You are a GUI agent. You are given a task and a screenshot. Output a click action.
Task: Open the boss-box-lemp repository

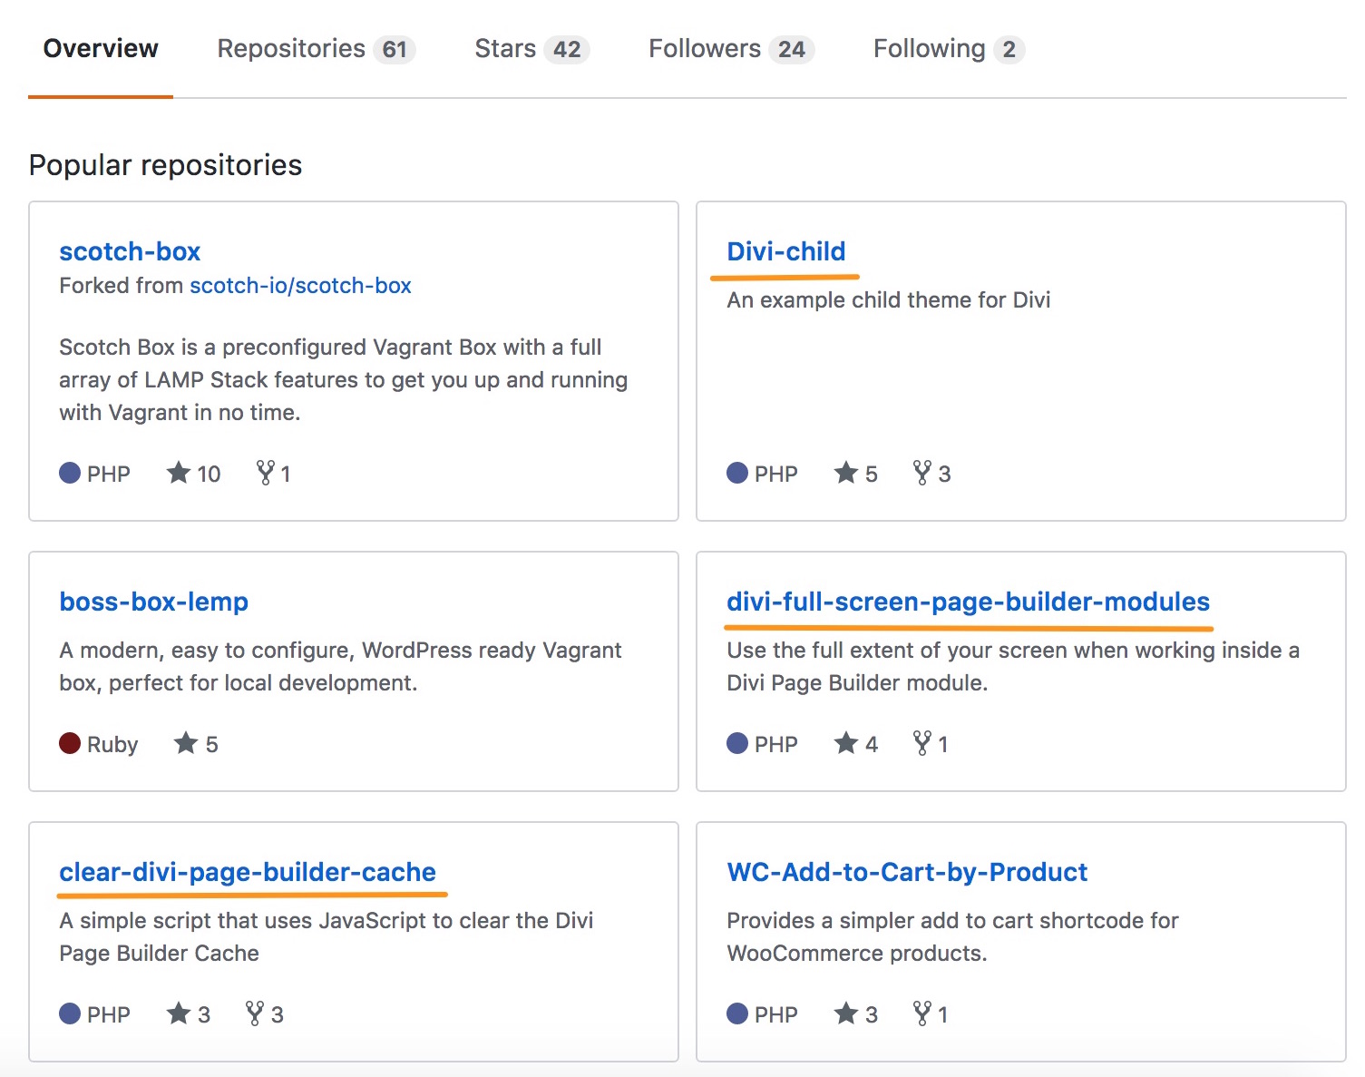click(x=154, y=602)
